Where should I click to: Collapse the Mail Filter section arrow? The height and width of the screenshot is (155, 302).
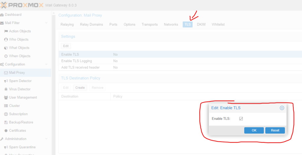point(46,23)
